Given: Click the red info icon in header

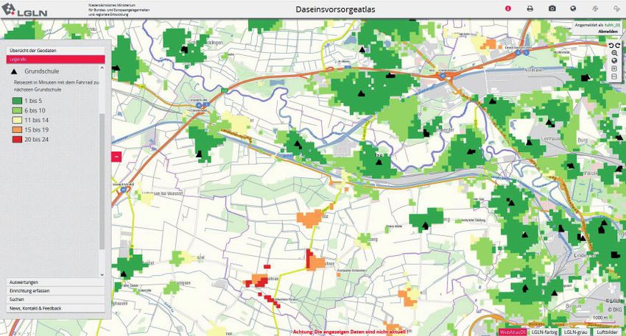Looking at the screenshot, I should (507, 8).
